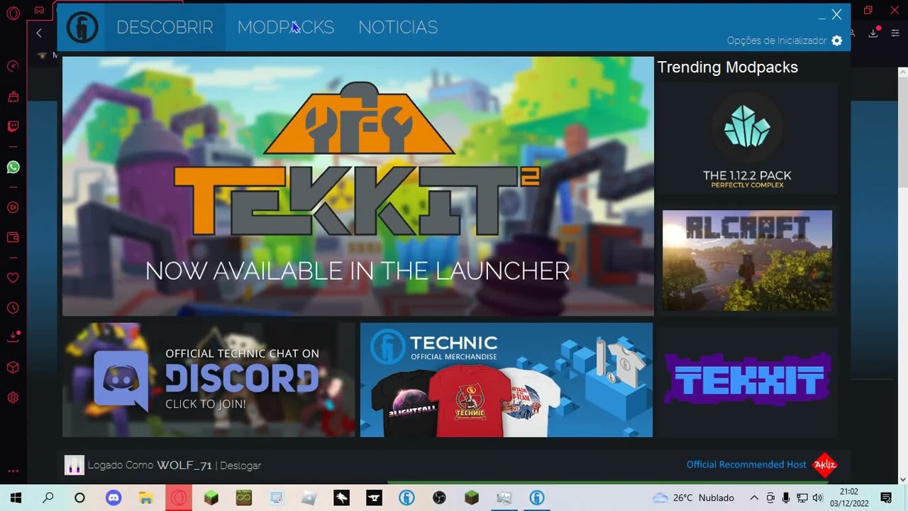Open File Explorer from the taskbar

(145, 498)
